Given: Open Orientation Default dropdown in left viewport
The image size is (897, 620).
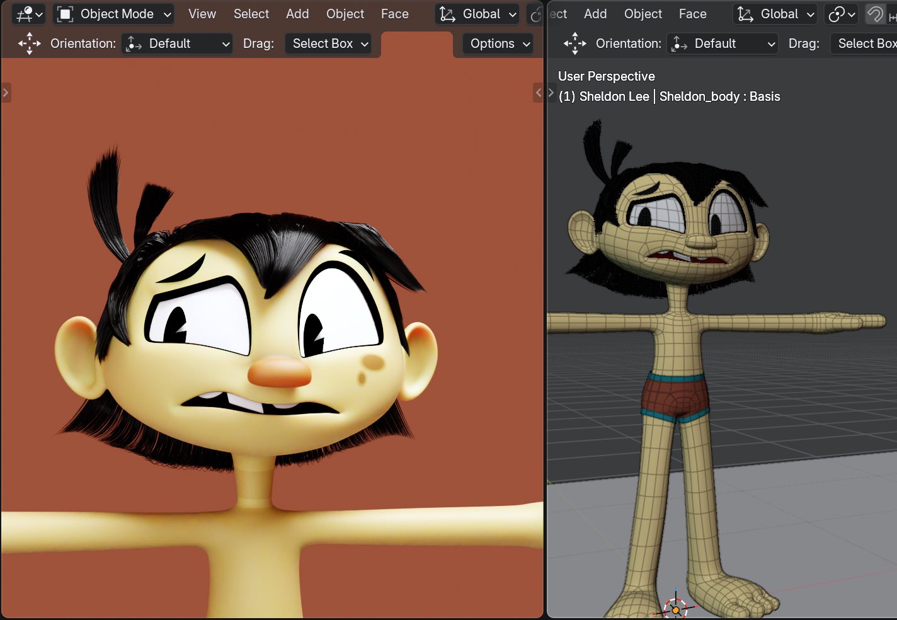Looking at the screenshot, I should [177, 43].
